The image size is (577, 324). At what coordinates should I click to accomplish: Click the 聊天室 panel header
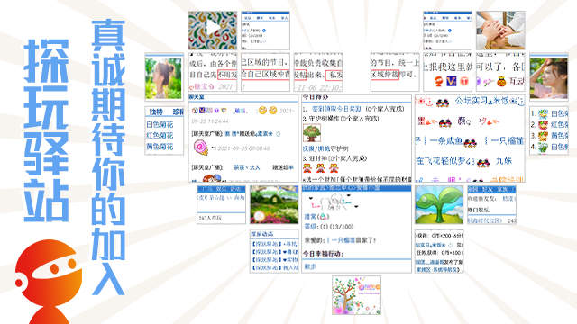[x=197, y=97]
